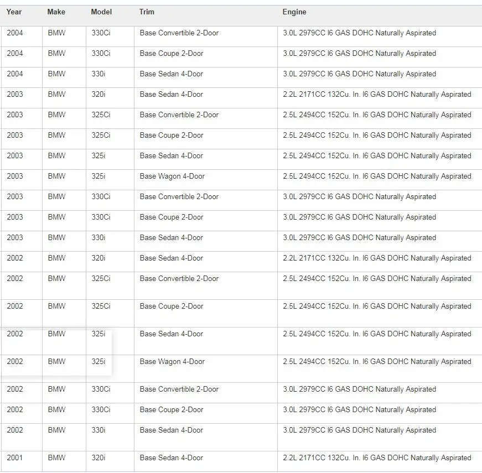Select the 2003 330i model cell
The width and height of the screenshot is (482, 473).
click(110, 241)
